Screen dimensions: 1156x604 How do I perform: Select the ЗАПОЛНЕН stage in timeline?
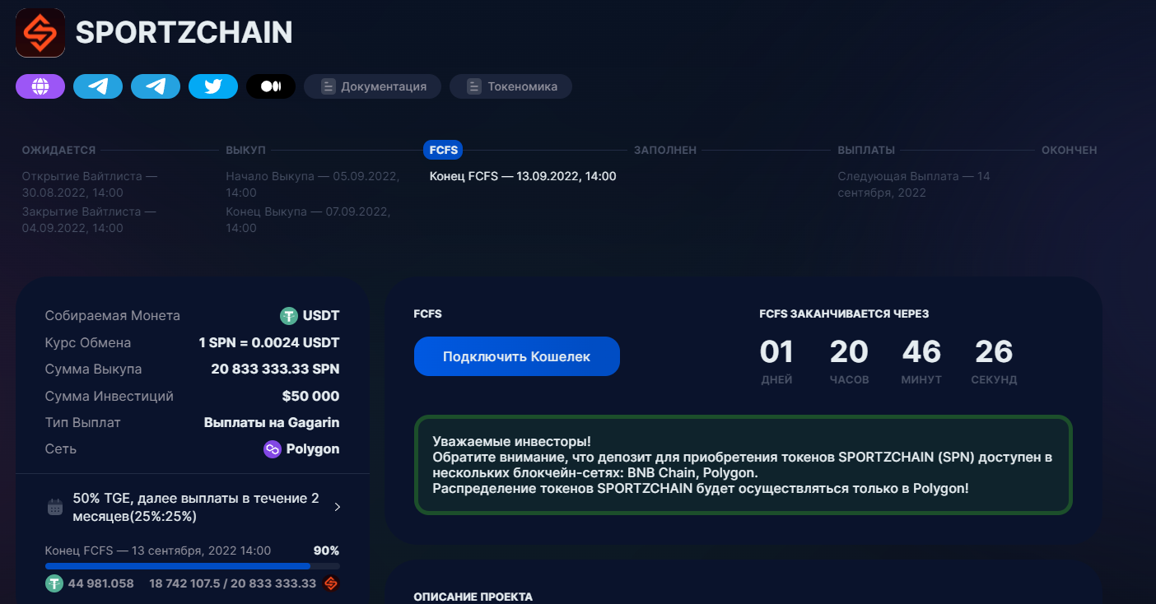pos(665,151)
